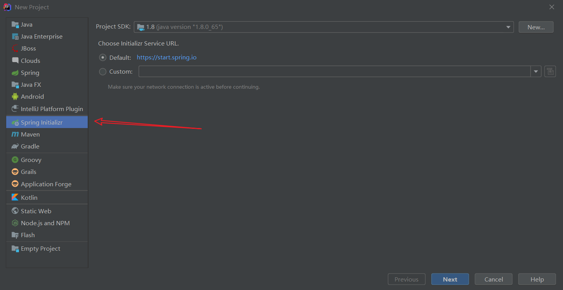Choose Java project type
This screenshot has width=563, height=290.
[x=47, y=25]
